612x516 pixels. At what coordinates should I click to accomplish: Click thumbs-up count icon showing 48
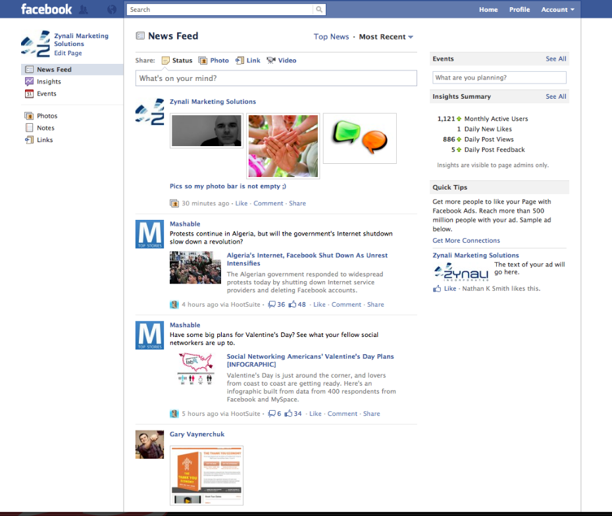[x=292, y=305]
